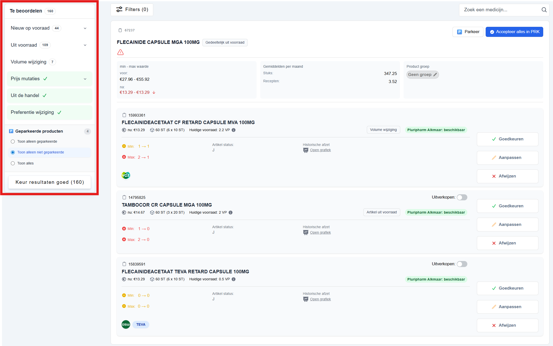Click the info icon beside voorraad 2.2 VP
The height and width of the screenshot is (346, 553).
pos(234,130)
